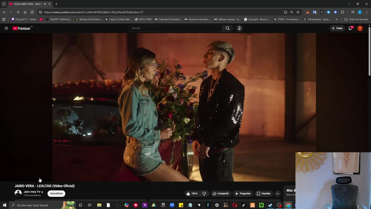The image size is (371, 209).
Task: Open the Chrome extensions puzzle icon
Action: pos(343,12)
